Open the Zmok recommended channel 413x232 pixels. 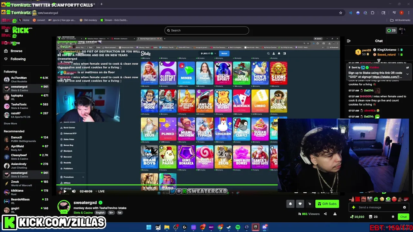tap(26, 183)
